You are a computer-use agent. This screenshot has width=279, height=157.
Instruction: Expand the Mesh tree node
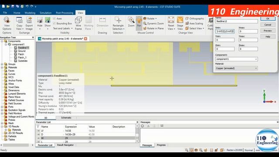[x=2, y=123]
